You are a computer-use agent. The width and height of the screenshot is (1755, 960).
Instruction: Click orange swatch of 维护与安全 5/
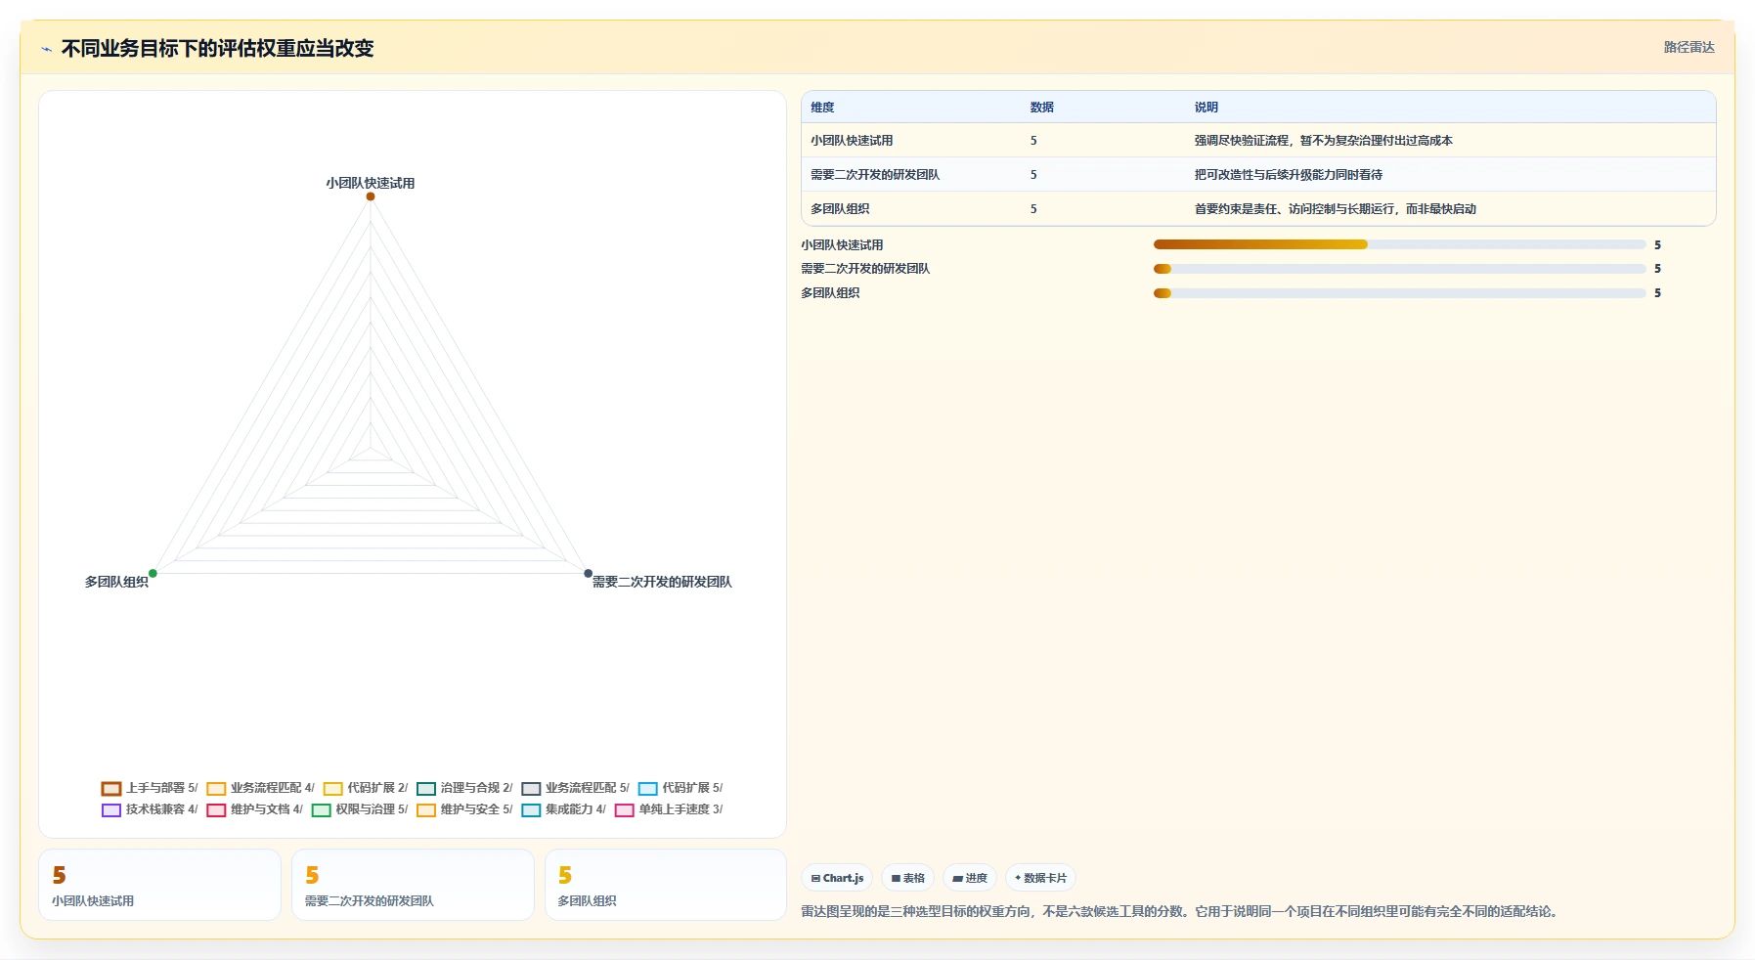pyautogui.click(x=426, y=810)
